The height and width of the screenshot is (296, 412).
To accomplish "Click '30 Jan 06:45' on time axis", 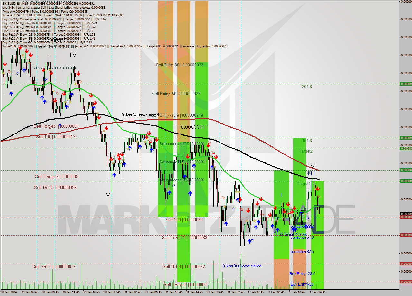I will pyautogui.click(x=29, y=292).
